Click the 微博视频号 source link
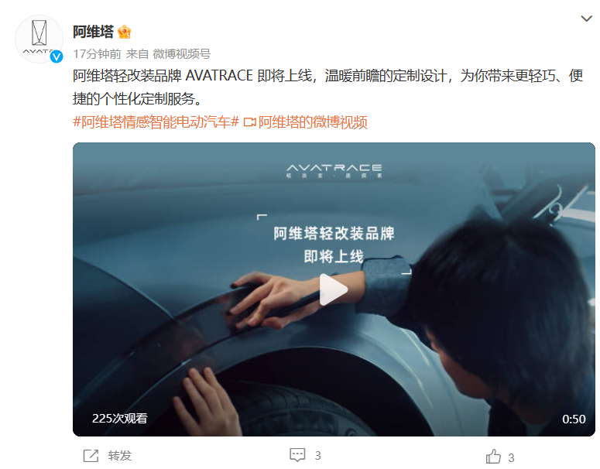600x469 pixels. tap(182, 54)
